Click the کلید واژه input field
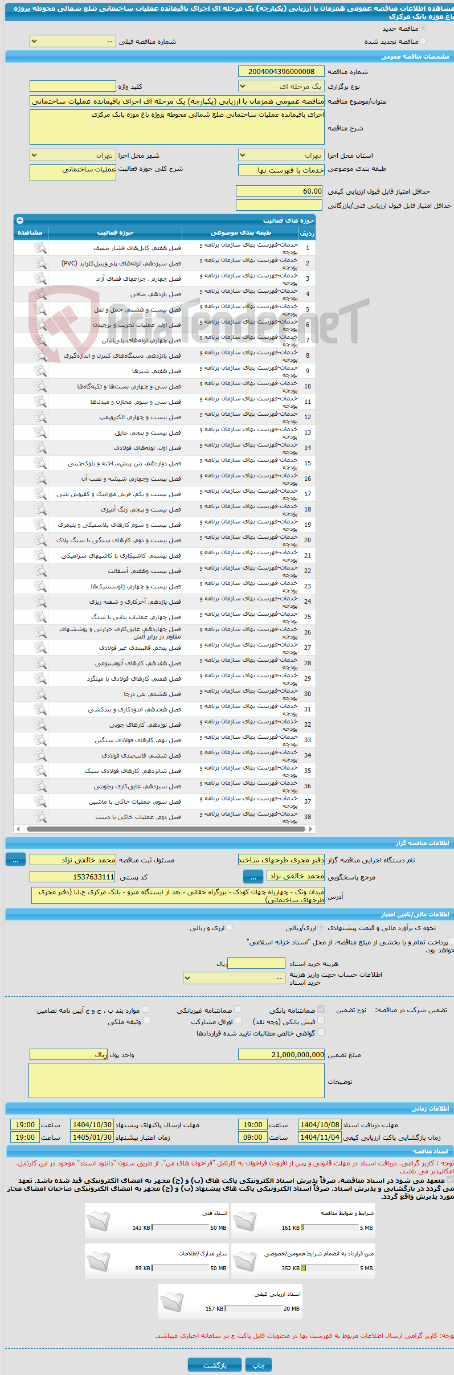This screenshot has height=1375, width=454. tap(73, 86)
